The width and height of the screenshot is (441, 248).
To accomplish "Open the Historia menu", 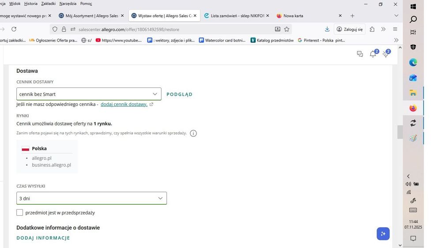I will tap(31, 4).
